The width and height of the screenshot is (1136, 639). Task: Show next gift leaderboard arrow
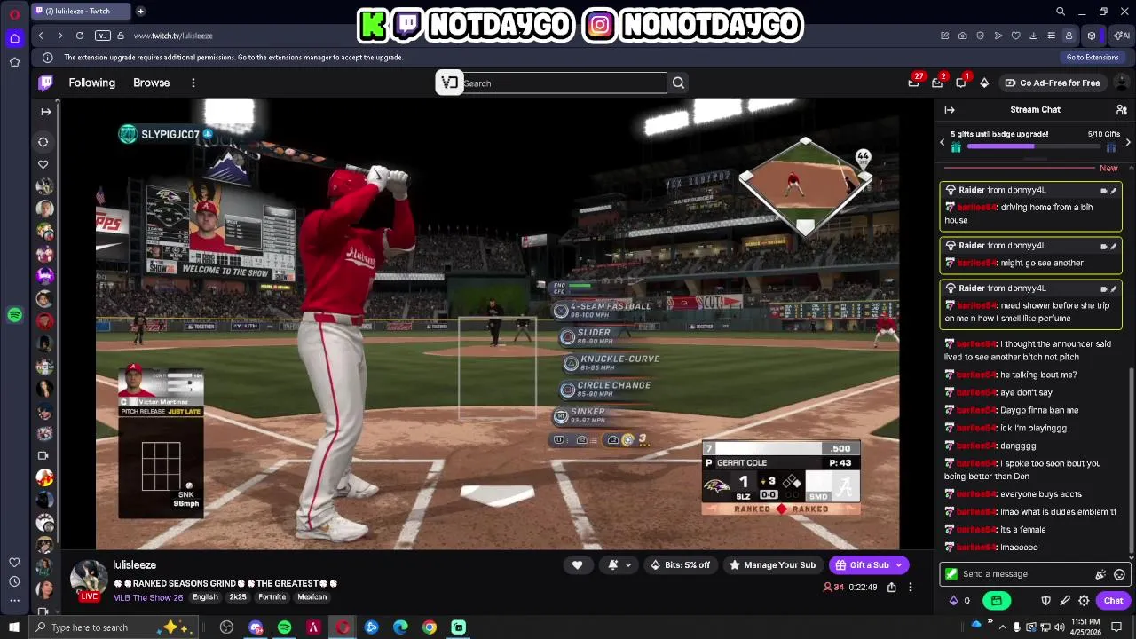pos(1128,142)
